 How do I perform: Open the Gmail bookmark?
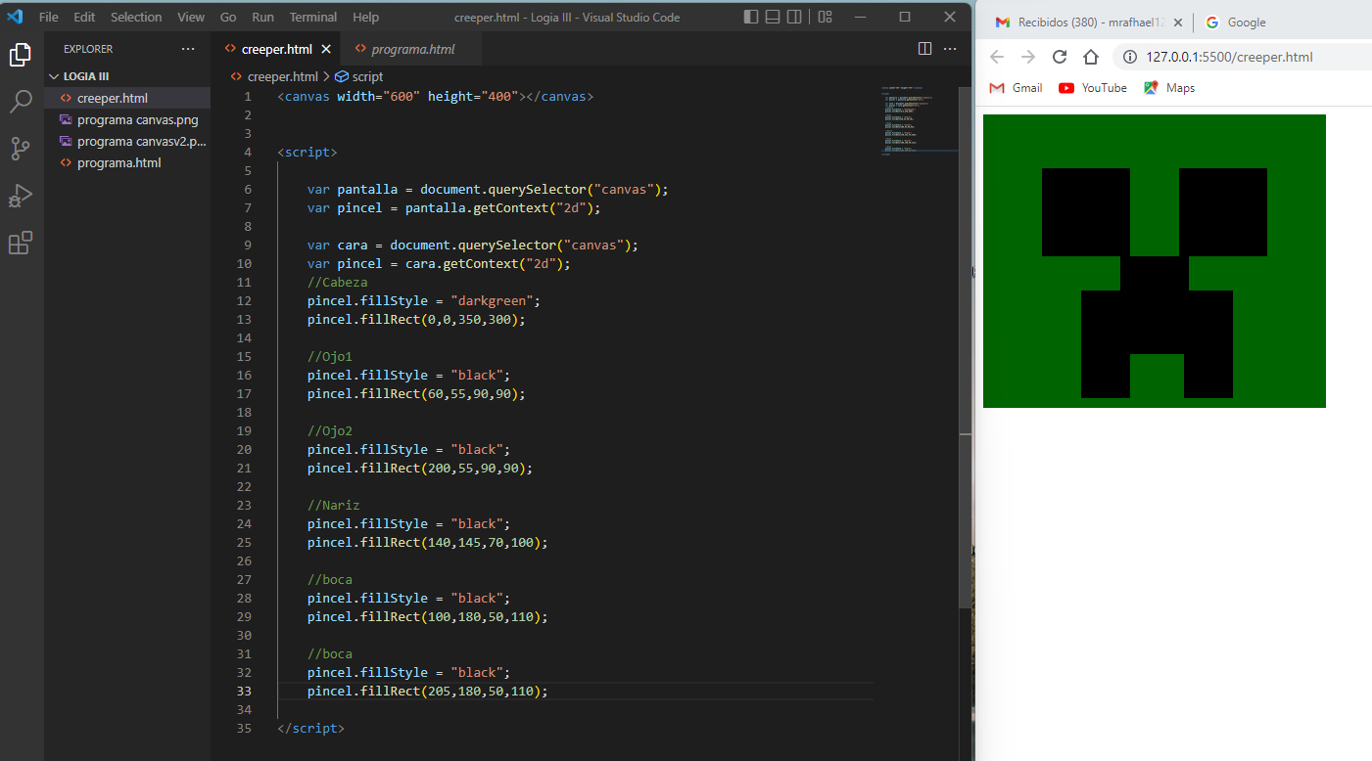coord(1017,88)
